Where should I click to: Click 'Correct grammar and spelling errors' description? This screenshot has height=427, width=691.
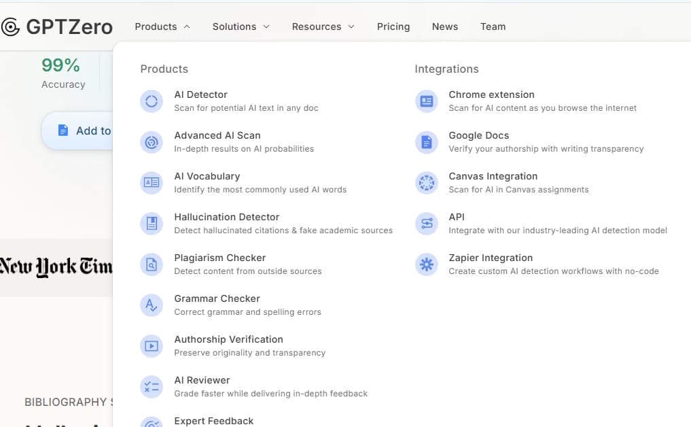(247, 312)
